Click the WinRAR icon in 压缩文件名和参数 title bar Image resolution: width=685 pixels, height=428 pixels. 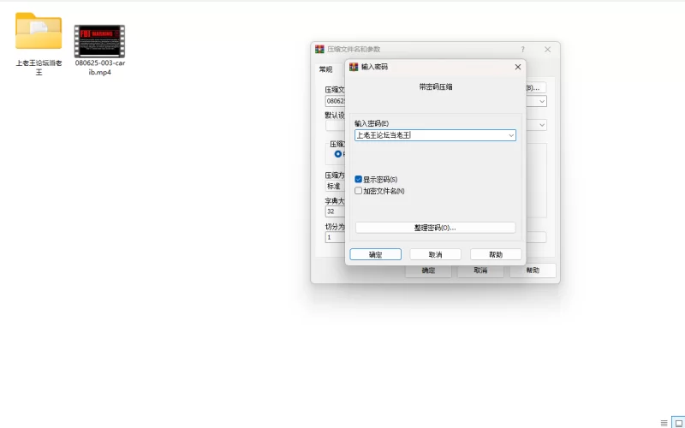319,50
